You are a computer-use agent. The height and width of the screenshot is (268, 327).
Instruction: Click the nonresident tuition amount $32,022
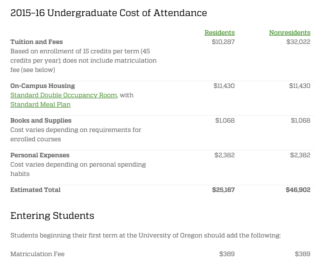click(x=298, y=42)
